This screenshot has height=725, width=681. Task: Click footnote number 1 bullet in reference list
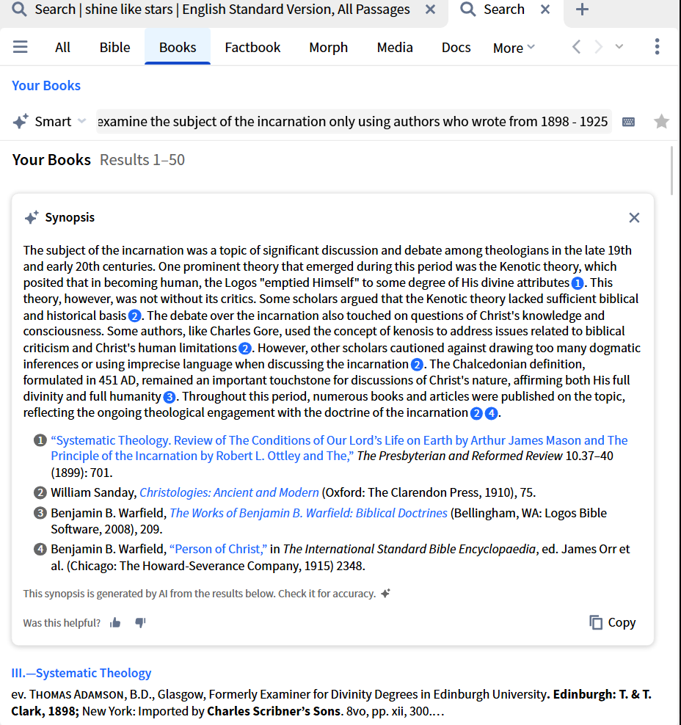(40, 440)
